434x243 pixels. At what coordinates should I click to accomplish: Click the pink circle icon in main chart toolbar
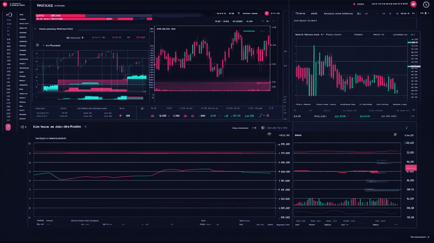(x=267, y=13)
